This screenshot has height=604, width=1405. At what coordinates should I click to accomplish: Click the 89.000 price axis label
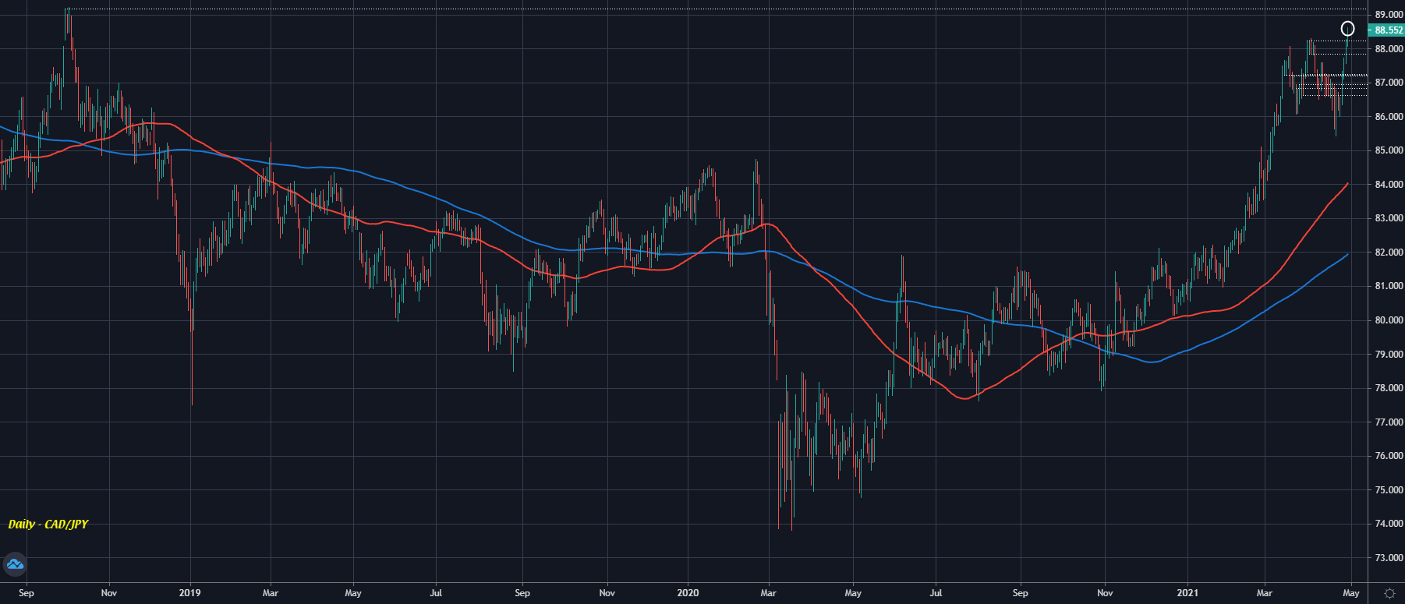1389,15
